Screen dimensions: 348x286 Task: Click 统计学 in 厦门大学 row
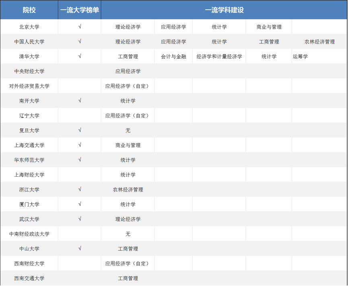tap(128, 204)
